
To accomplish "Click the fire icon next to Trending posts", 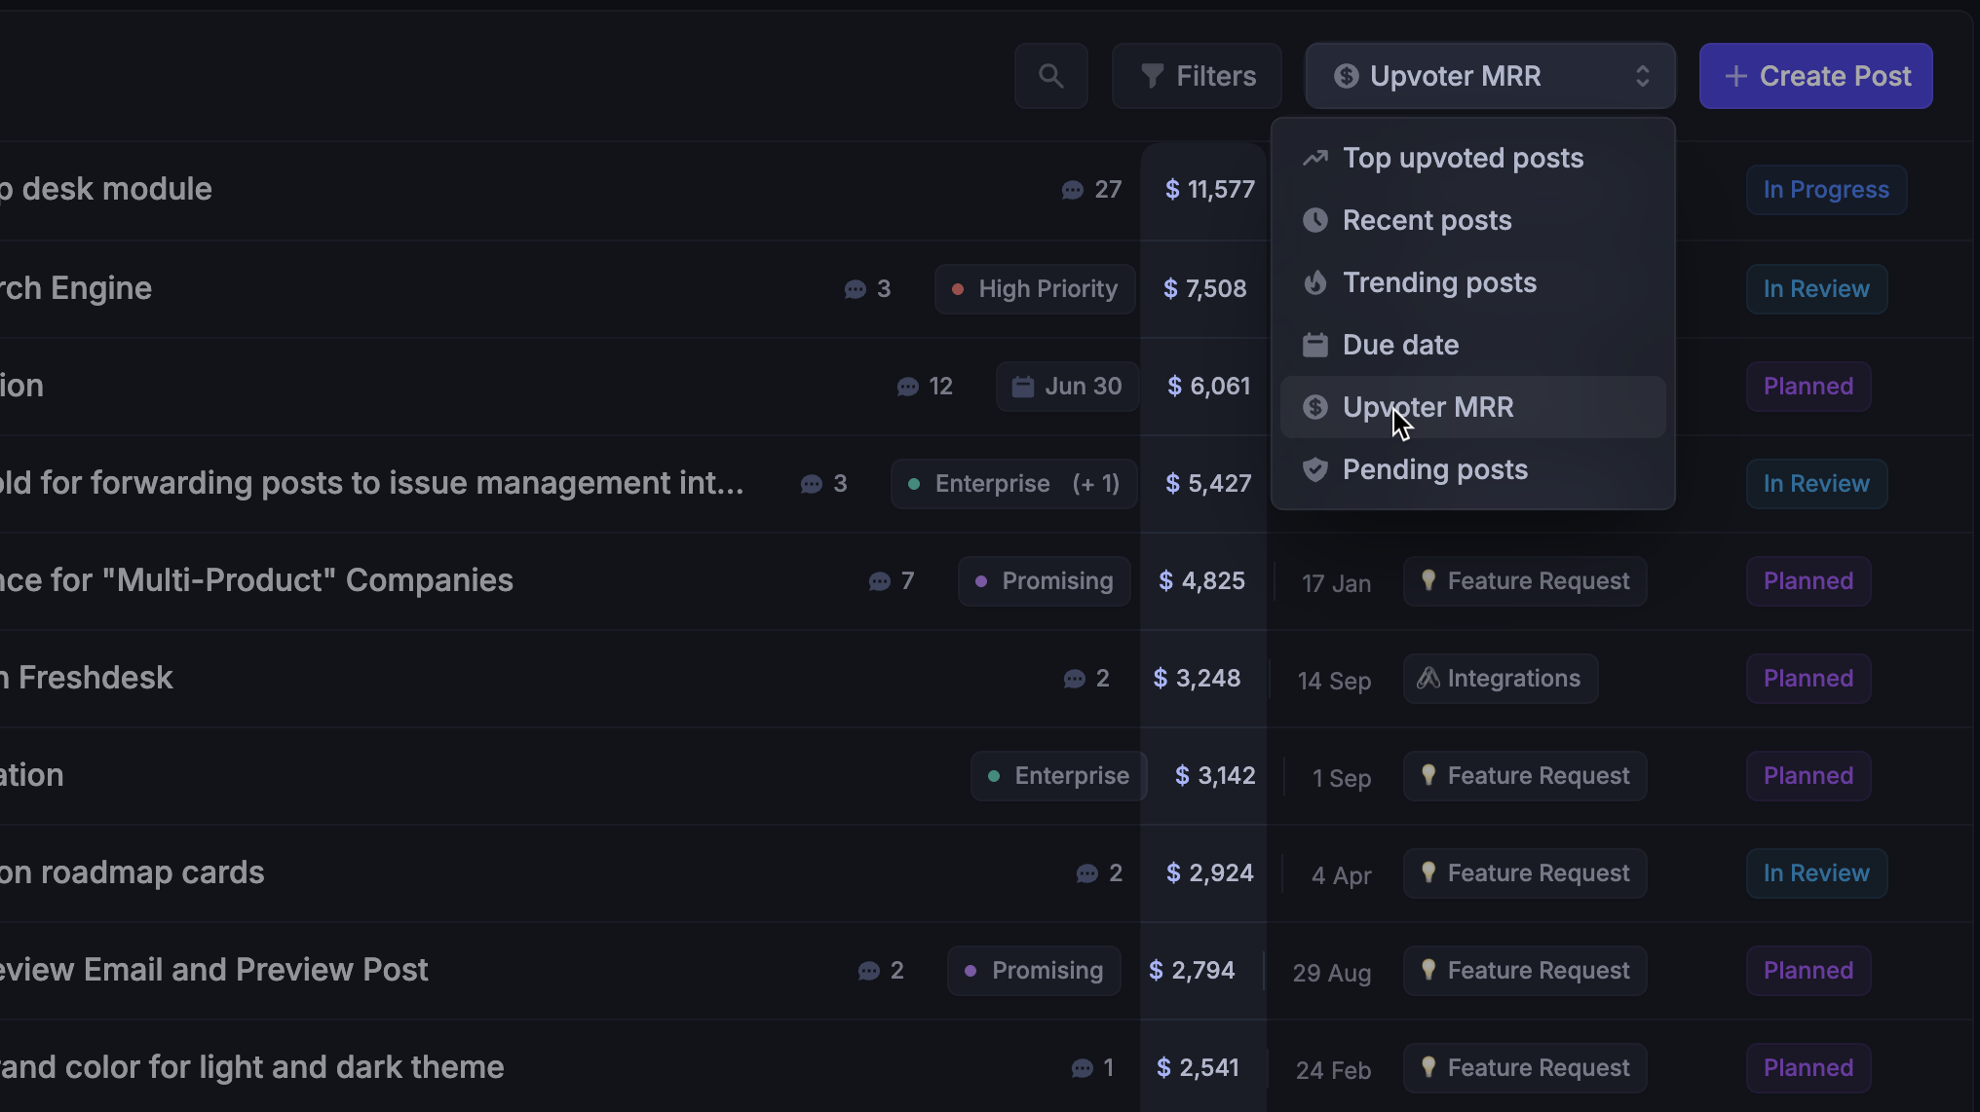I will click(1315, 282).
